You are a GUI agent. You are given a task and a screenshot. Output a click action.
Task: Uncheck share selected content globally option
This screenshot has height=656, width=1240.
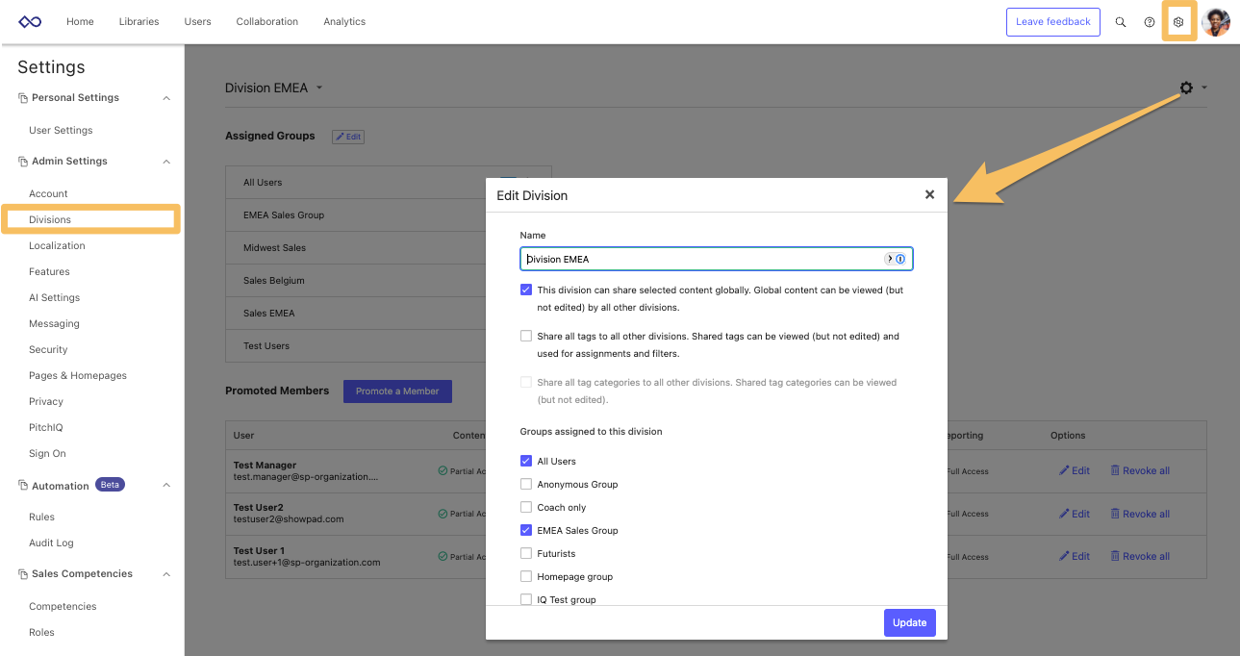click(526, 290)
